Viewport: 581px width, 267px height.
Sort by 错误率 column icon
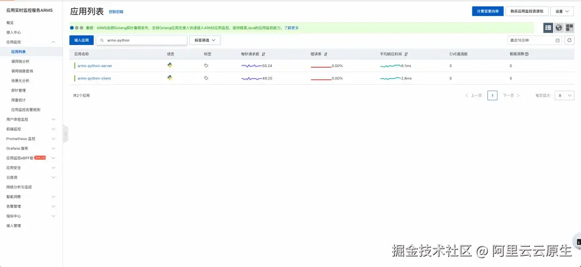coord(325,54)
